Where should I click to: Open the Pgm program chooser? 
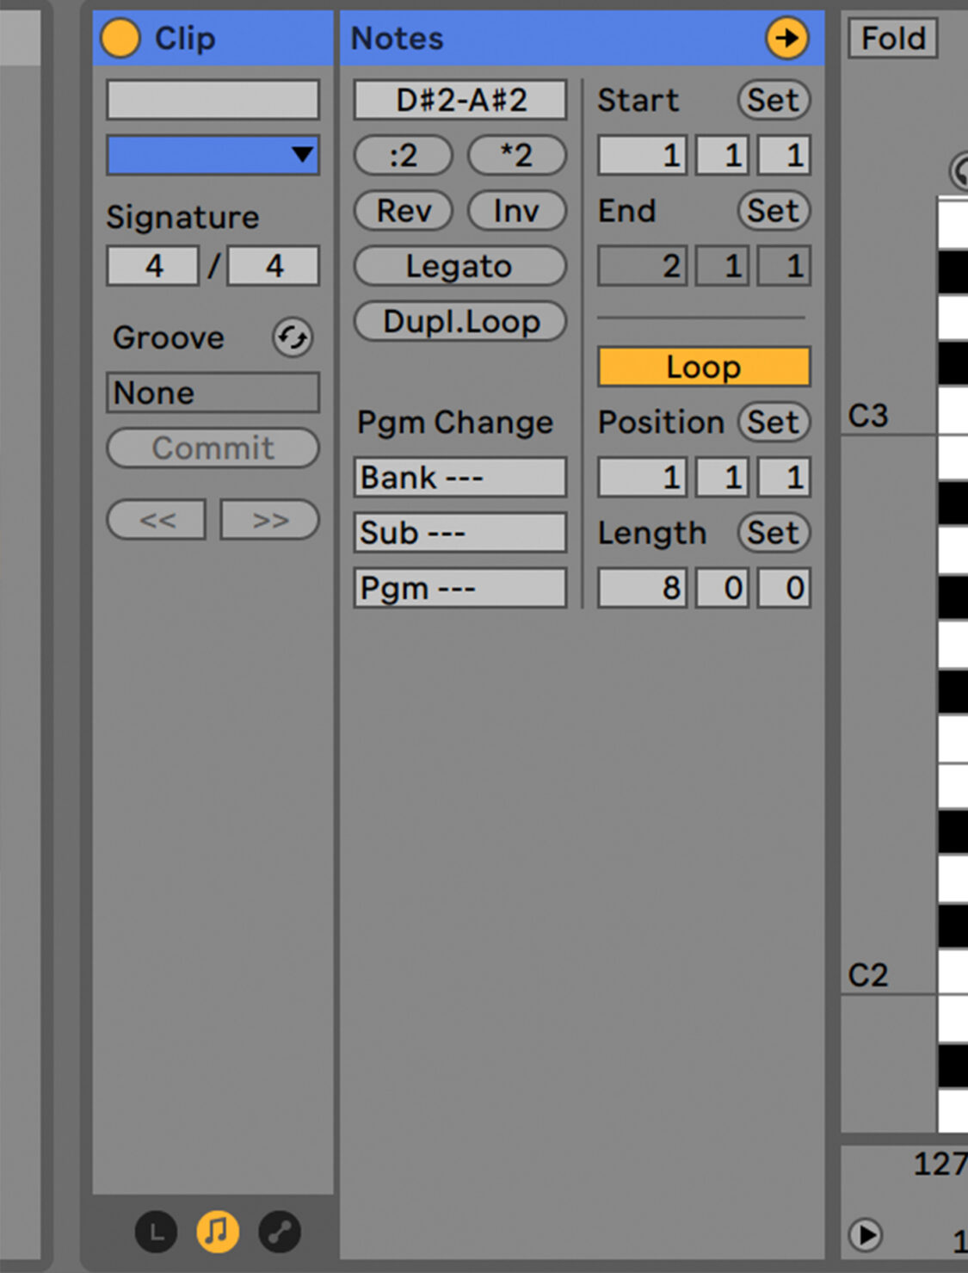459,589
